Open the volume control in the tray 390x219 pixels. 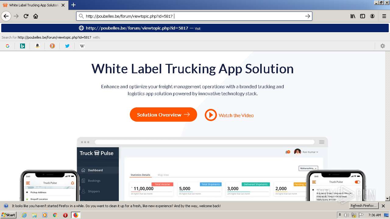coord(346,215)
